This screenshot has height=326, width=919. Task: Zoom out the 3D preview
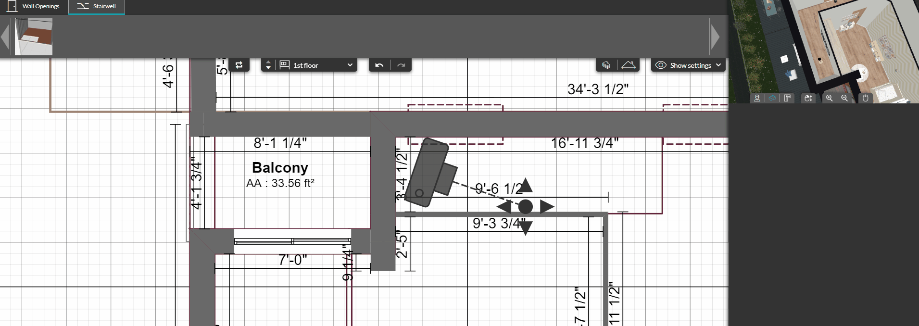point(844,98)
